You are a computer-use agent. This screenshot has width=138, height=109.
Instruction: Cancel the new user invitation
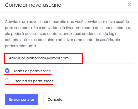click(55, 100)
